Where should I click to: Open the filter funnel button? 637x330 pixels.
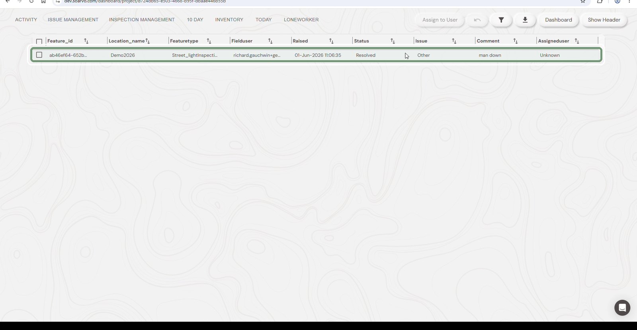pyautogui.click(x=501, y=20)
